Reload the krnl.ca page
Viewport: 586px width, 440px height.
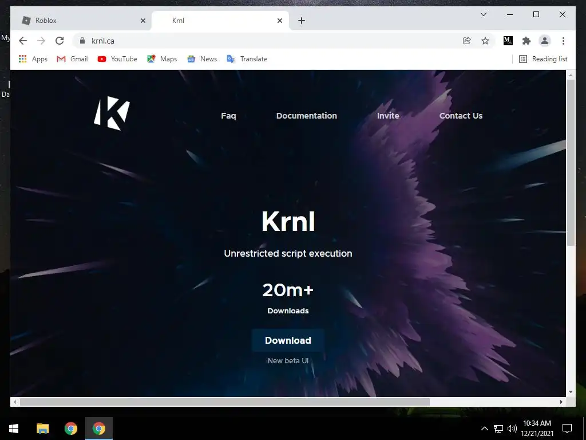click(x=60, y=41)
